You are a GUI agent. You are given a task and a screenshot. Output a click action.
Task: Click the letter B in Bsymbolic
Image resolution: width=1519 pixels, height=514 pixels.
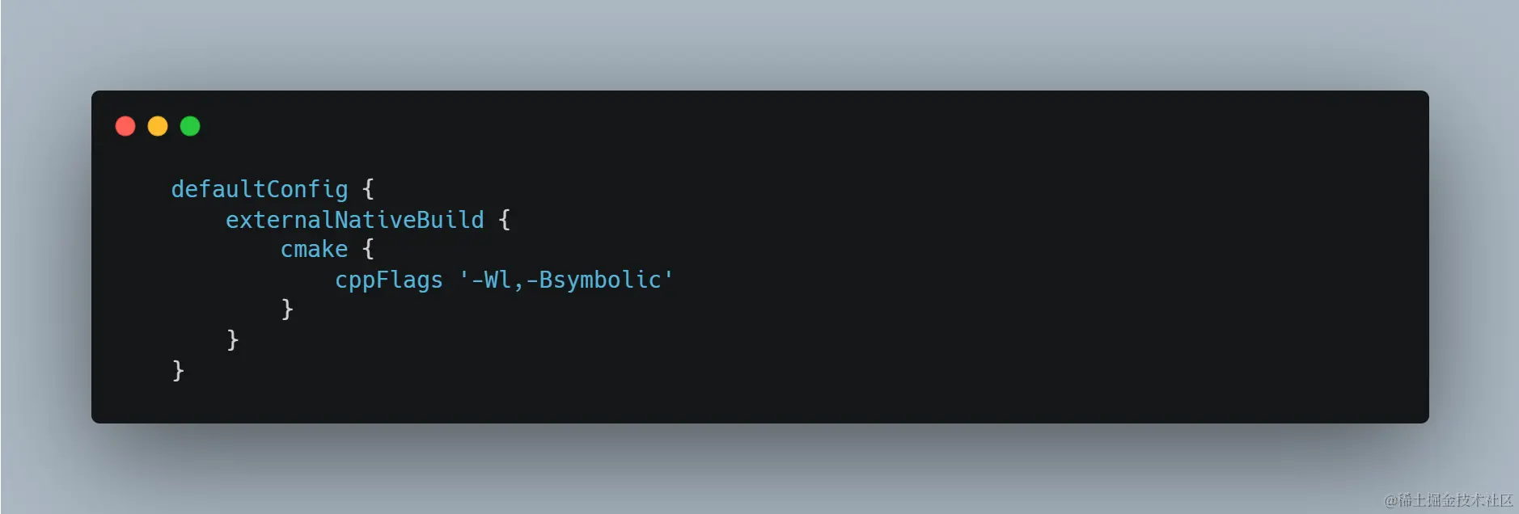click(x=546, y=280)
